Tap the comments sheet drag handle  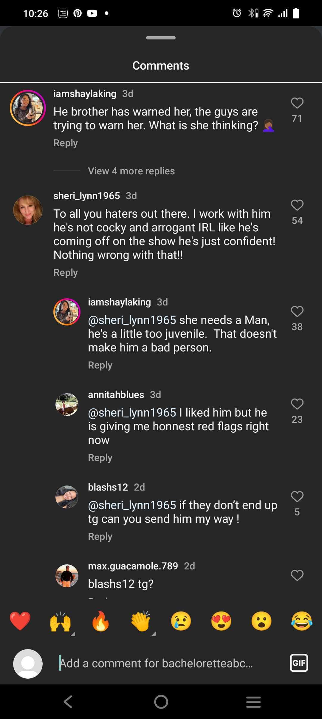tap(161, 38)
